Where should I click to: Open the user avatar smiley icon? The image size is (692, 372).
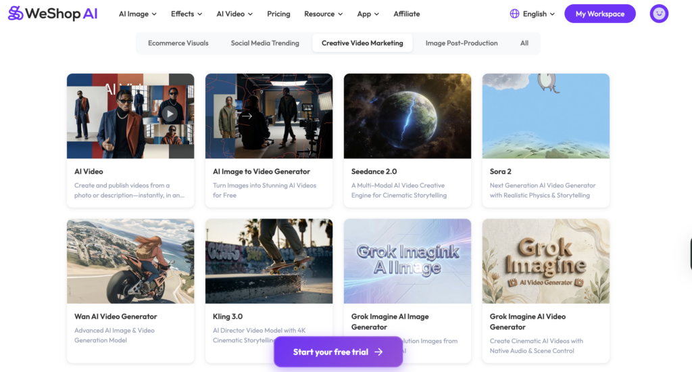(x=659, y=14)
